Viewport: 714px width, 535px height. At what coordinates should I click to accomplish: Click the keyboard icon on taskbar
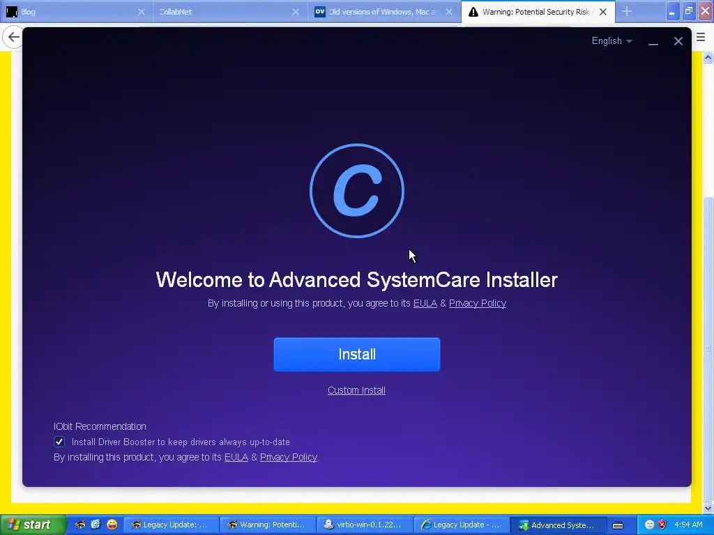[618, 525]
